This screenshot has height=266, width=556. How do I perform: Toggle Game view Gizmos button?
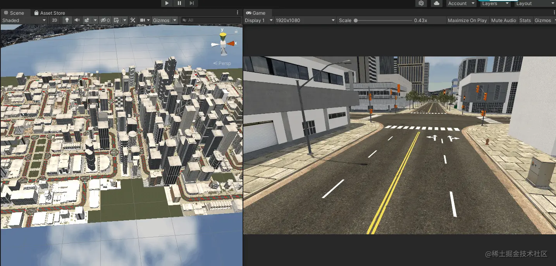point(543,20)
